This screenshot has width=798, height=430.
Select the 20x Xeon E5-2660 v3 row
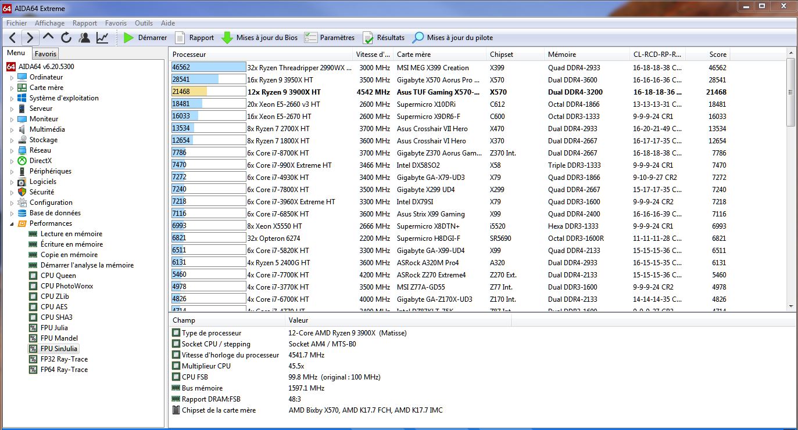tap(449, 104)
